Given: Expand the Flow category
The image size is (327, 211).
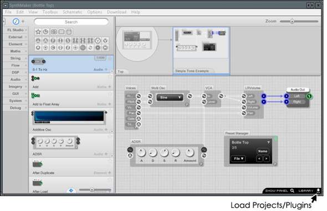Looking at the screenshot, I should [16, 65].
